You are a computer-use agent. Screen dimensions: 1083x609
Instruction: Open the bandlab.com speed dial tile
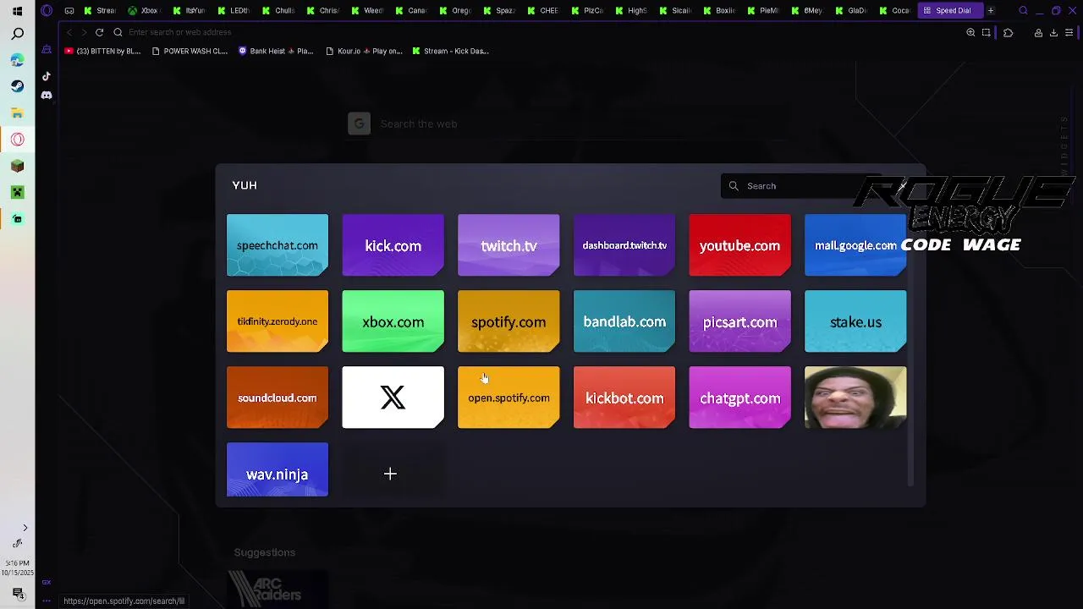tap(624, 321)
